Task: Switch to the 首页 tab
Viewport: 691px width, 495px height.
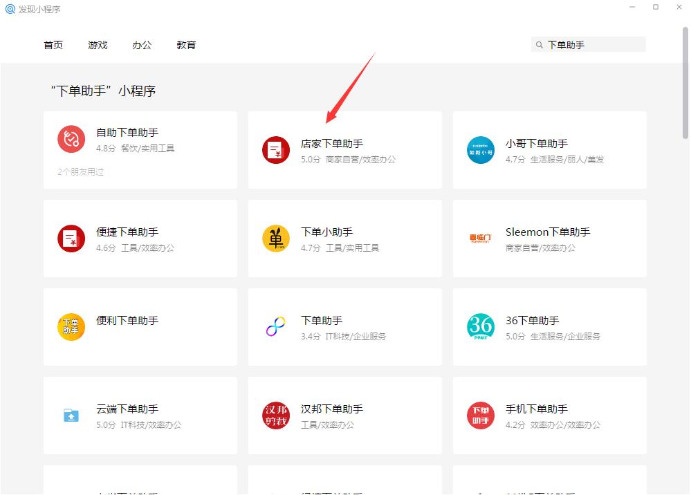Action: 53,45
